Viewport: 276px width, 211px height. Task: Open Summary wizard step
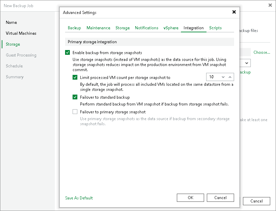pyautogui.click(x=15, y=77)
